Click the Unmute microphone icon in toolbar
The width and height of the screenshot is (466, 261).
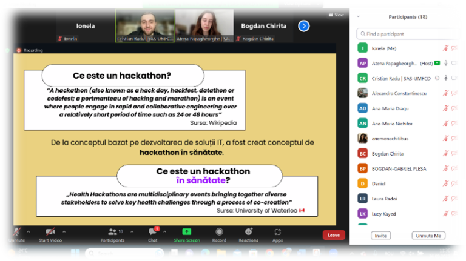(x=16, y=231)
